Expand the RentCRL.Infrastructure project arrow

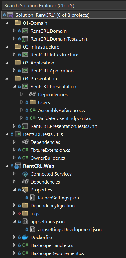(x=14, y=55)
